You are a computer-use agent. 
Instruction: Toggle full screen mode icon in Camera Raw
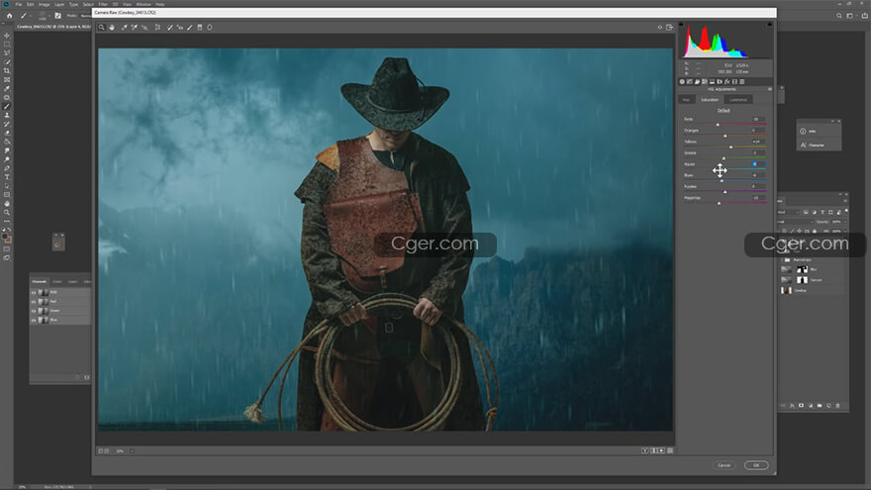pos(669,28)
